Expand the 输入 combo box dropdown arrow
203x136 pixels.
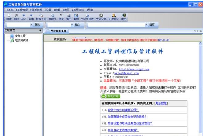tap(72, 25)
